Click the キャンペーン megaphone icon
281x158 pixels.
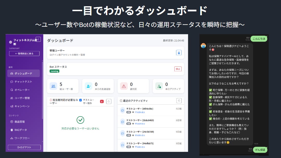[x=11, y=106]
